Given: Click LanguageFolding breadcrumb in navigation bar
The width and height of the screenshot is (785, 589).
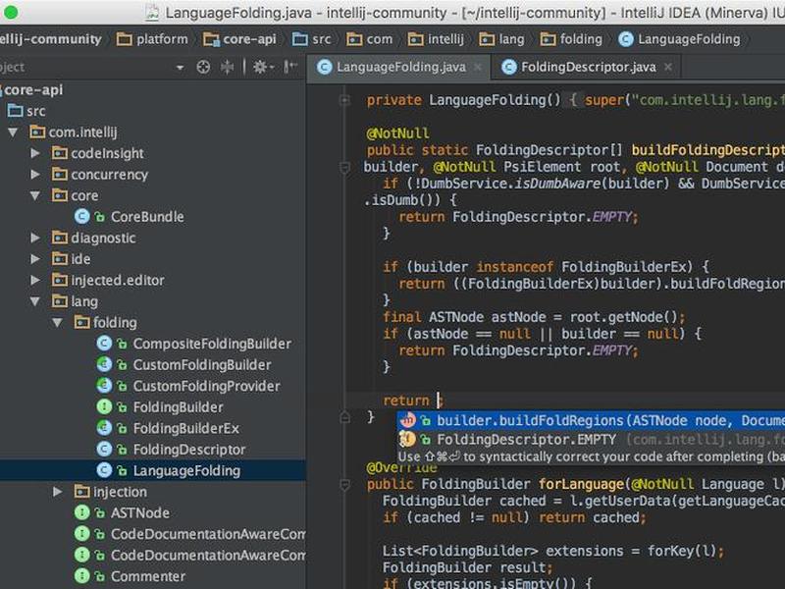Looking at the screenshot, I should [679, 39].
